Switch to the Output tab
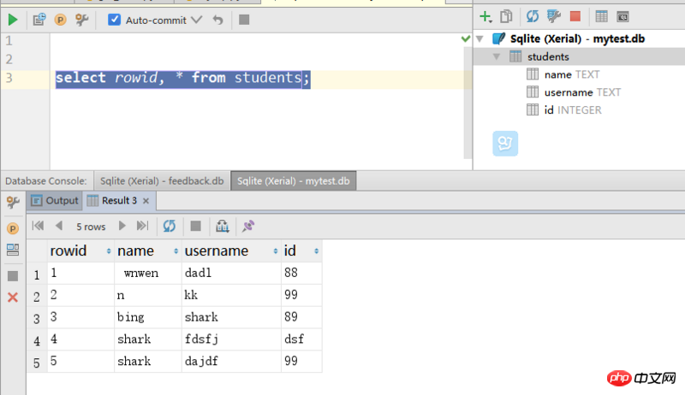 [54, 201]
